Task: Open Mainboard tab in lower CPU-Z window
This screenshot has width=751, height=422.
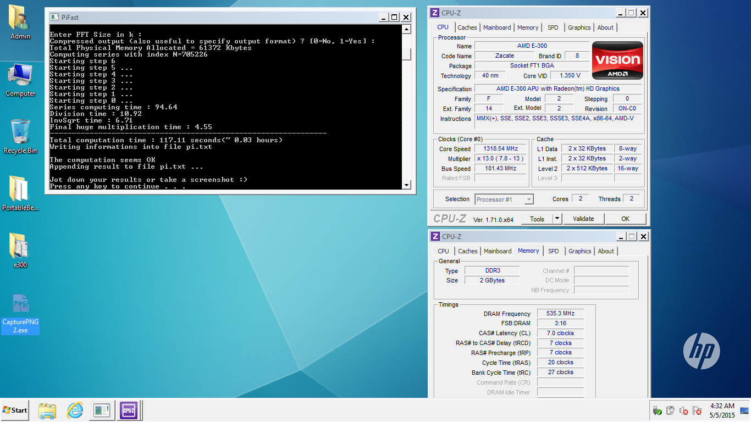Action: [x=498, y=251]
